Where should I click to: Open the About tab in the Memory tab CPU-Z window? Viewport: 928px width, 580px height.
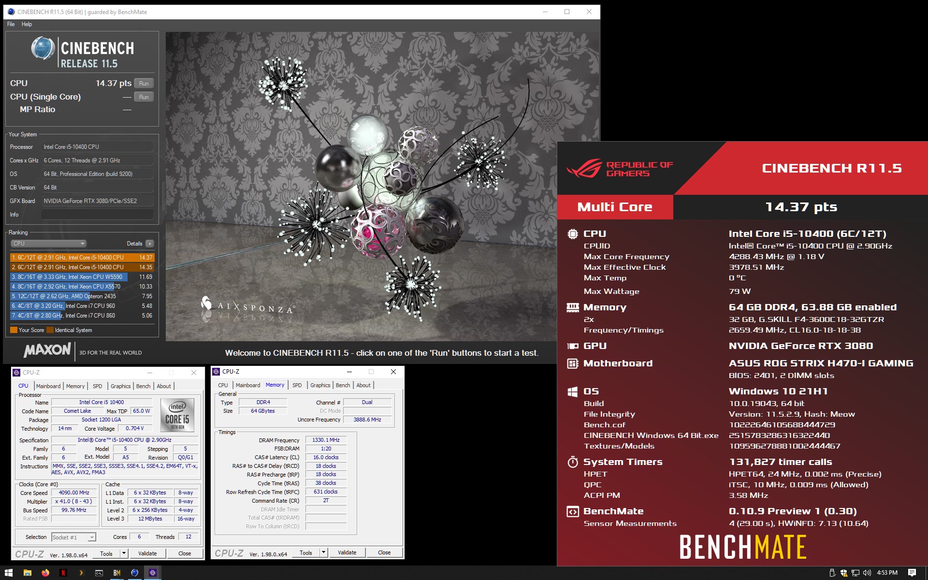coord(363,385)
